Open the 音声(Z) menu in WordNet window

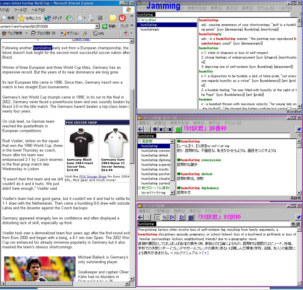point(248,8)
